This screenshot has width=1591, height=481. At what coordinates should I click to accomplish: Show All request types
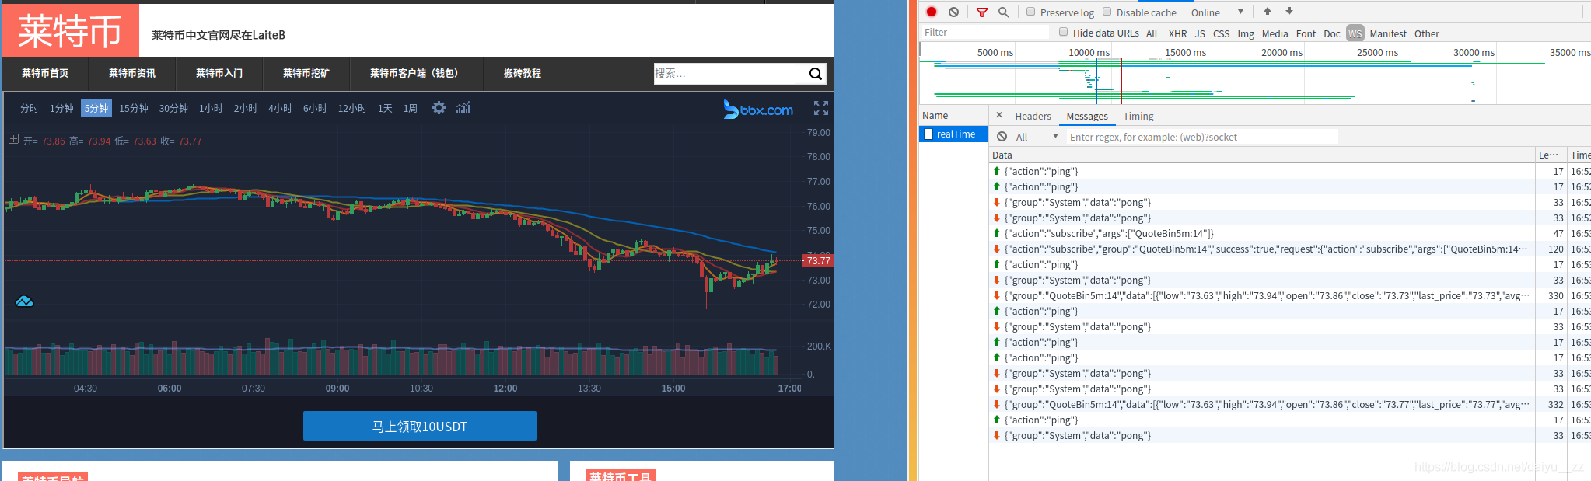point(1152,33)
